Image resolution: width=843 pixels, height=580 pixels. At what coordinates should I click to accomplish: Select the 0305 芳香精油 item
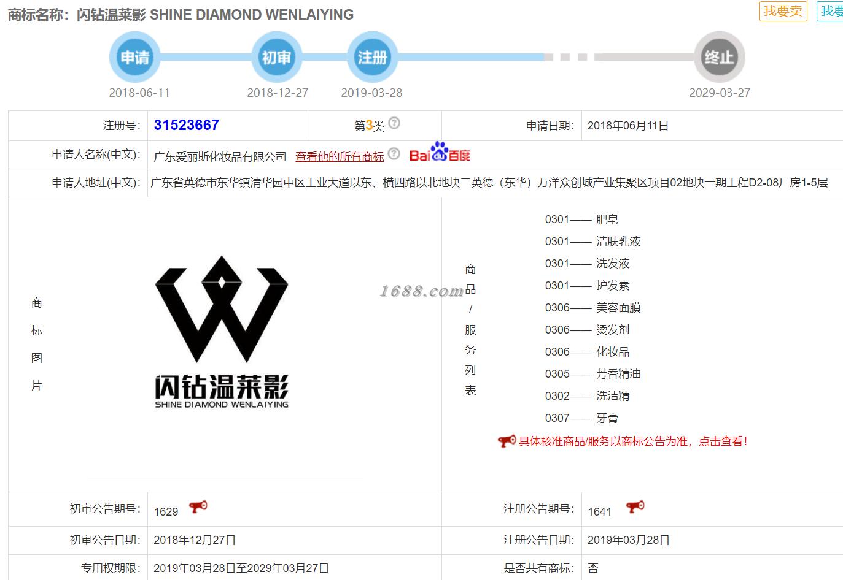(x=592, y=374)
